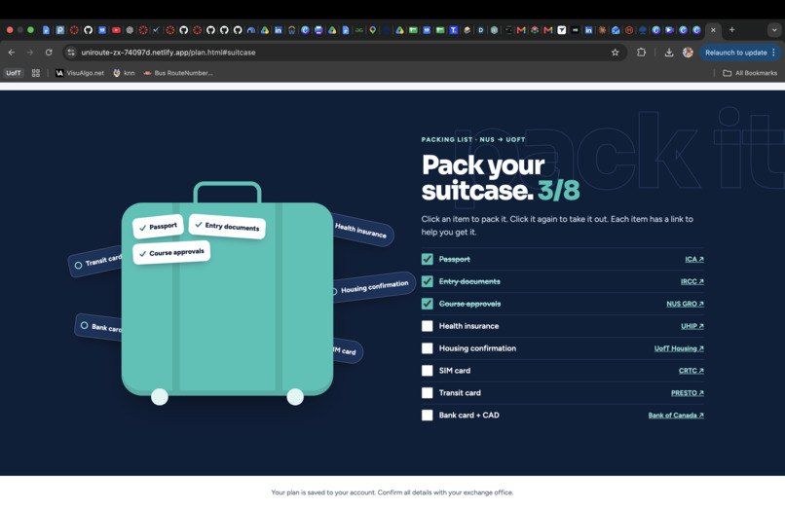Screen dimensions: 785x509
Task: Uncheck the Course approvals checkbox
Action: coord(427,304)
